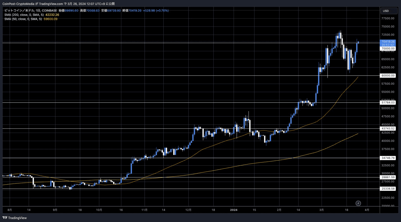The height and width of the screenshot is (222, 401).
Task: Select the 25338.58 horizontal line label
Action: coord(388,189)
